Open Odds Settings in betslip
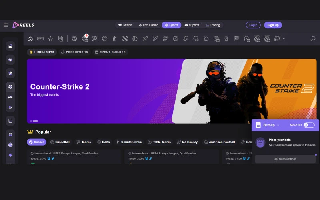Viewport: 320px width, 200px height. (x=285, y=159)
